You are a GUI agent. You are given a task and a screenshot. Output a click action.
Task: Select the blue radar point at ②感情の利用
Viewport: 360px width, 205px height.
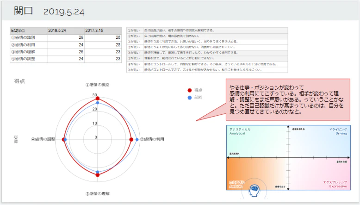pos(137,139)
